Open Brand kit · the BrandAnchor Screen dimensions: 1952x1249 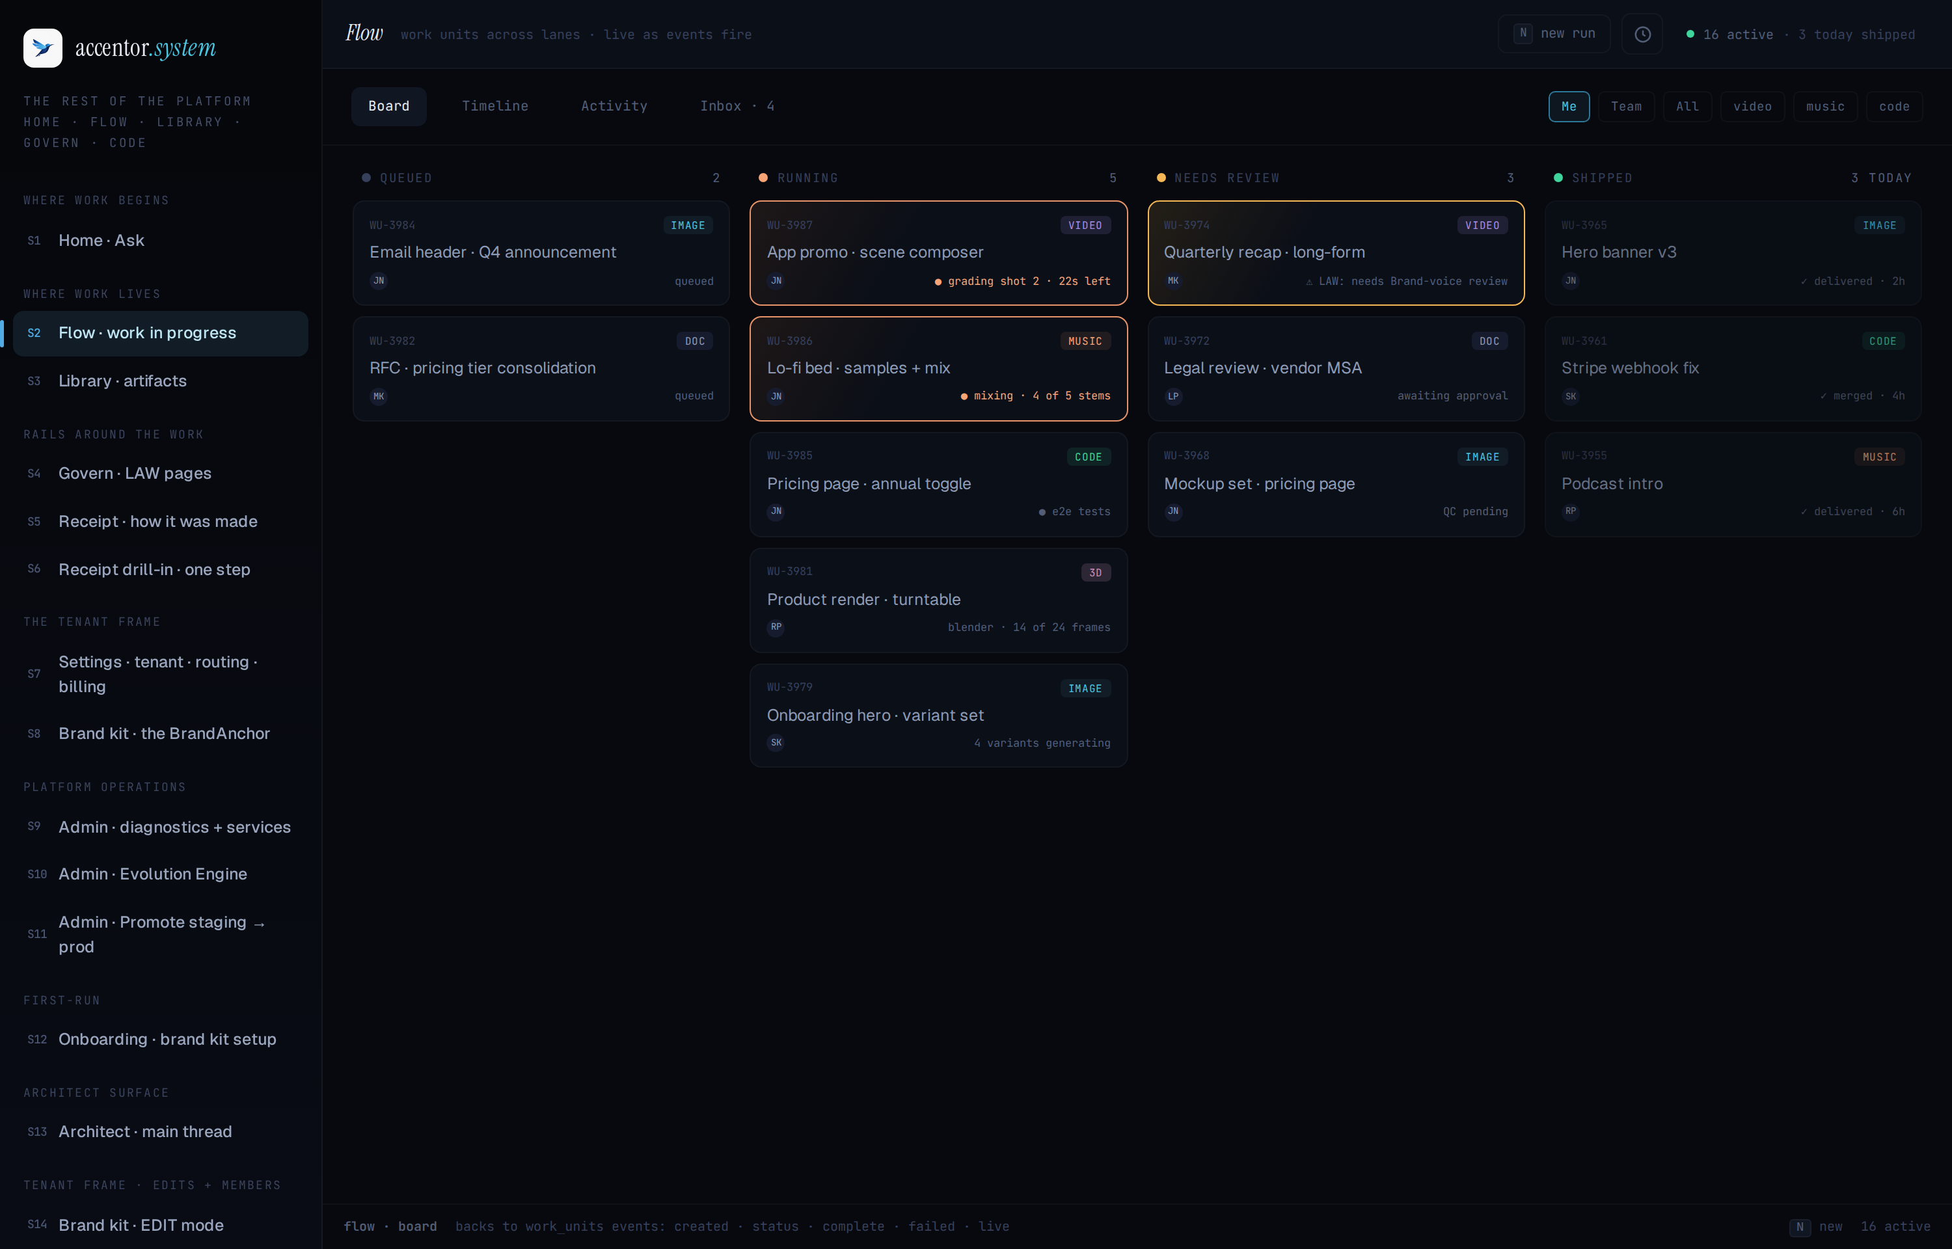pyautogui.click(x=161, y=734)
